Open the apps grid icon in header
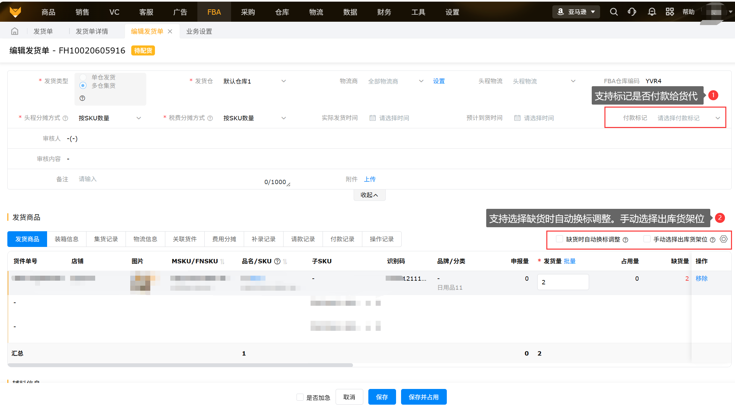The height and width of the screenshot is (407, 735). (x=670, y=12)
